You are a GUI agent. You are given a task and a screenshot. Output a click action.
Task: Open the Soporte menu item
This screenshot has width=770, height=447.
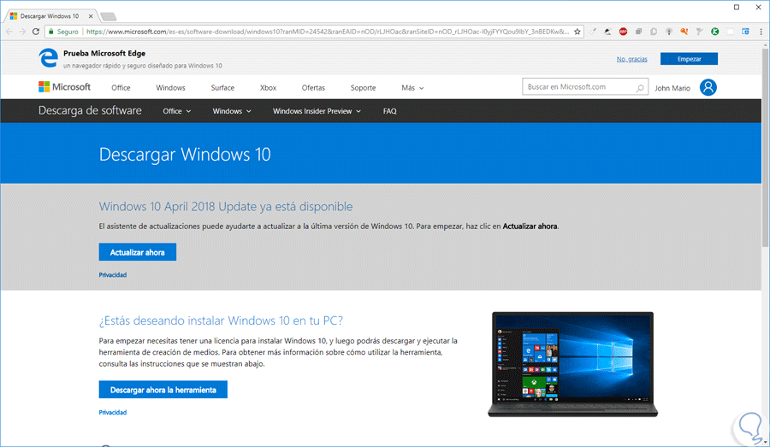(363, 88)
